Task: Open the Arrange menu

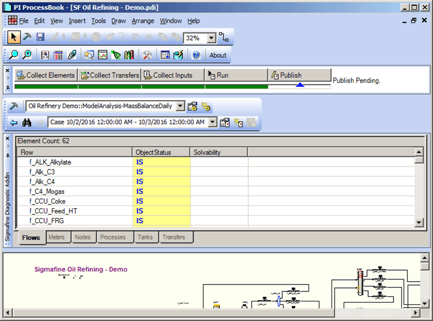Action: pos(143,21)
